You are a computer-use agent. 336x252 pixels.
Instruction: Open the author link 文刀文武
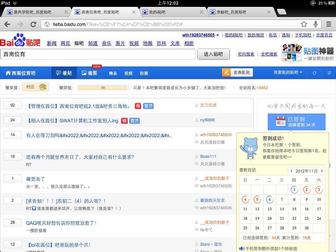point(208,105)
